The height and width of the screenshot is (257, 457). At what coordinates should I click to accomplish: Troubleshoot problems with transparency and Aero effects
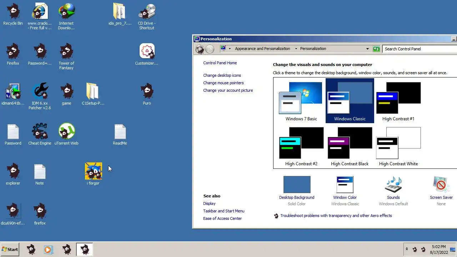tap(336, 216)
